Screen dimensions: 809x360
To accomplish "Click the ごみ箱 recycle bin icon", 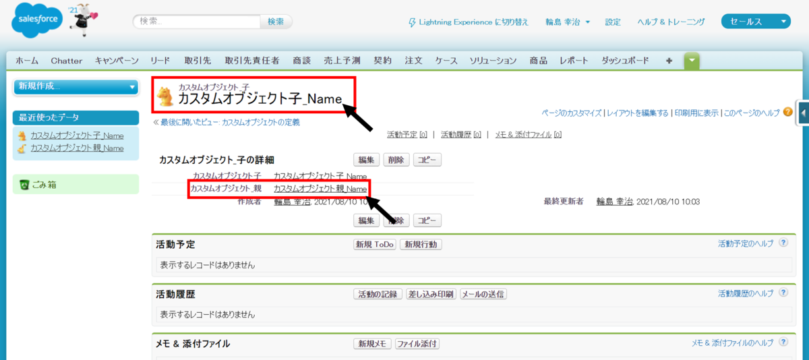I will [x=24, y=185].
